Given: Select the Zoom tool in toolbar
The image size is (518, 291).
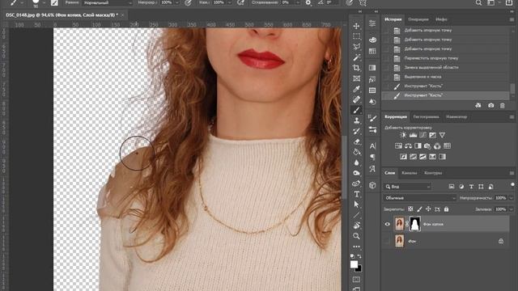Looking at the screenshot, I should point(356,236).
